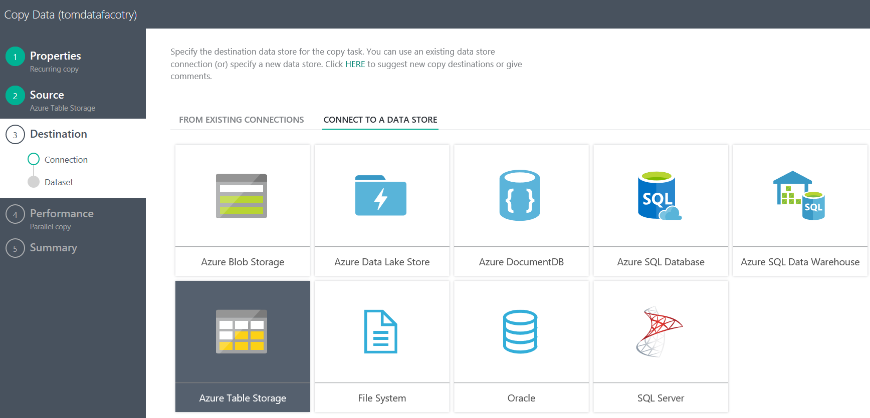Click the step 2 Source circle
Viewport: 870px width, 418px height.
(x=15, y=96)
